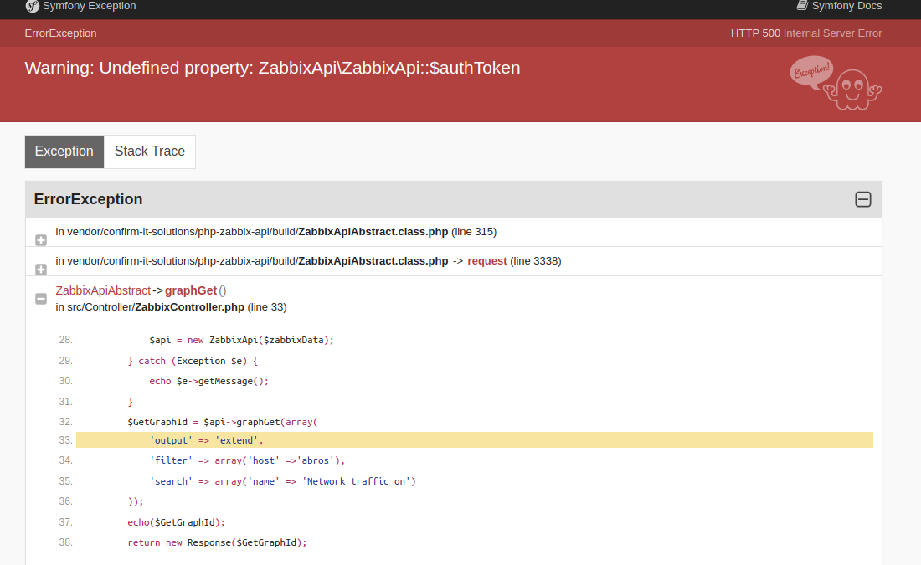Click the undefined property warning title
Screen dimensions: 921x565
tap(272, 68)
